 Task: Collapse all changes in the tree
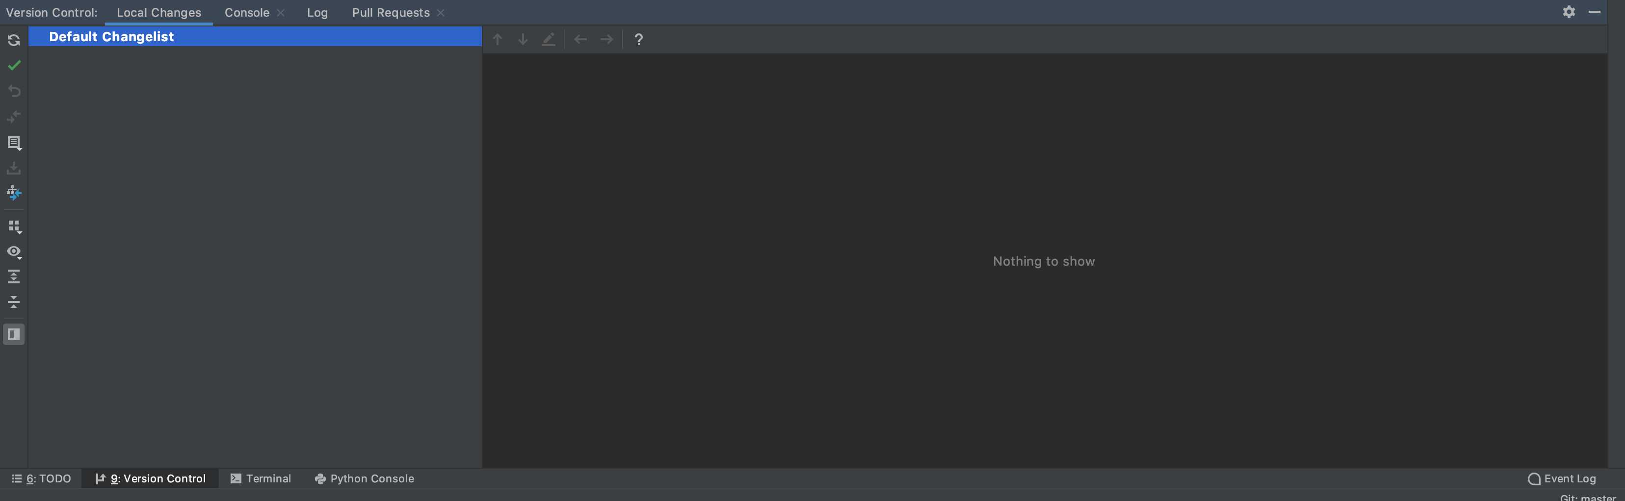tap(14, 302)
